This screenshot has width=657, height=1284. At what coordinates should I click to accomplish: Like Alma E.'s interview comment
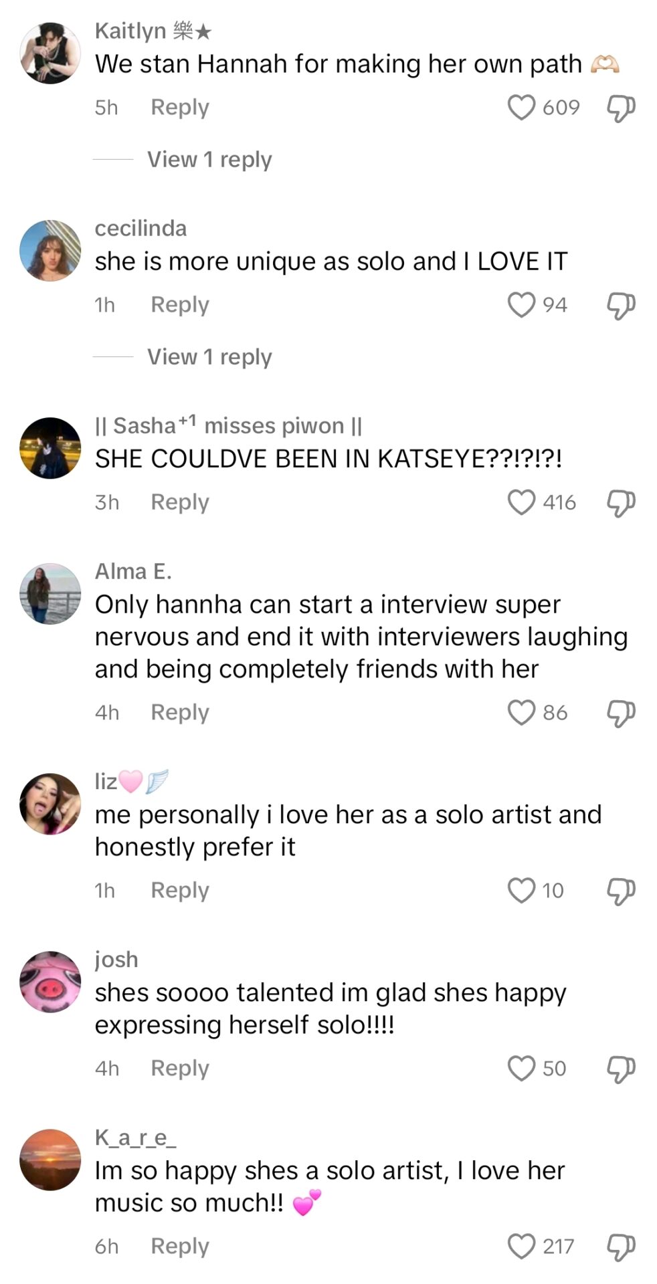coord(521,713)
